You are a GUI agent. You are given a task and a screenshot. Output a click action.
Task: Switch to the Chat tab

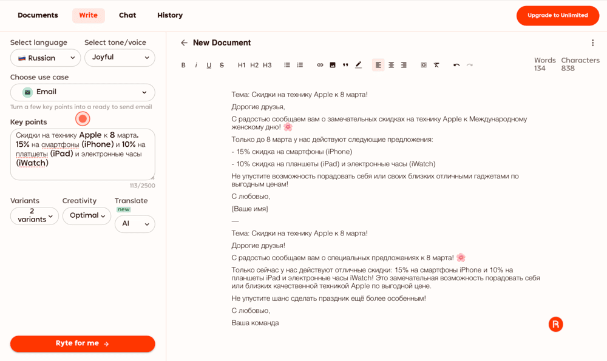(x=127, y=15)
